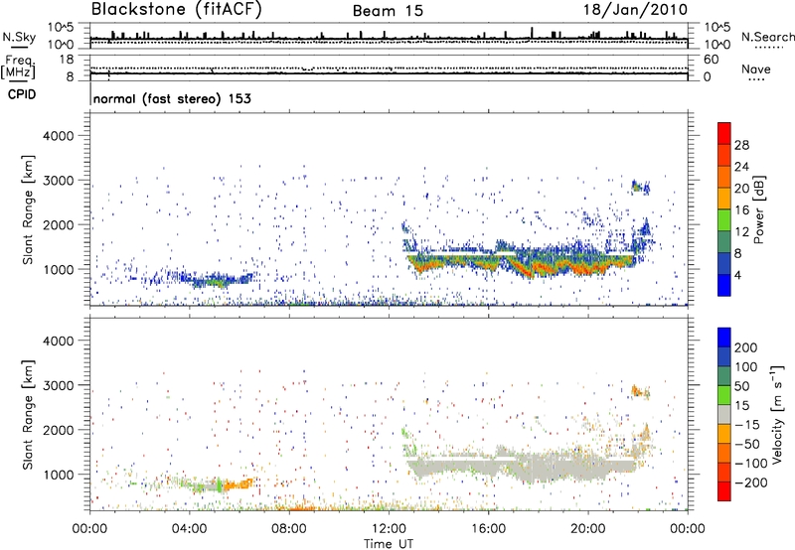
Task: Click the '60' tick on the Nave axis
Action: 711,60
